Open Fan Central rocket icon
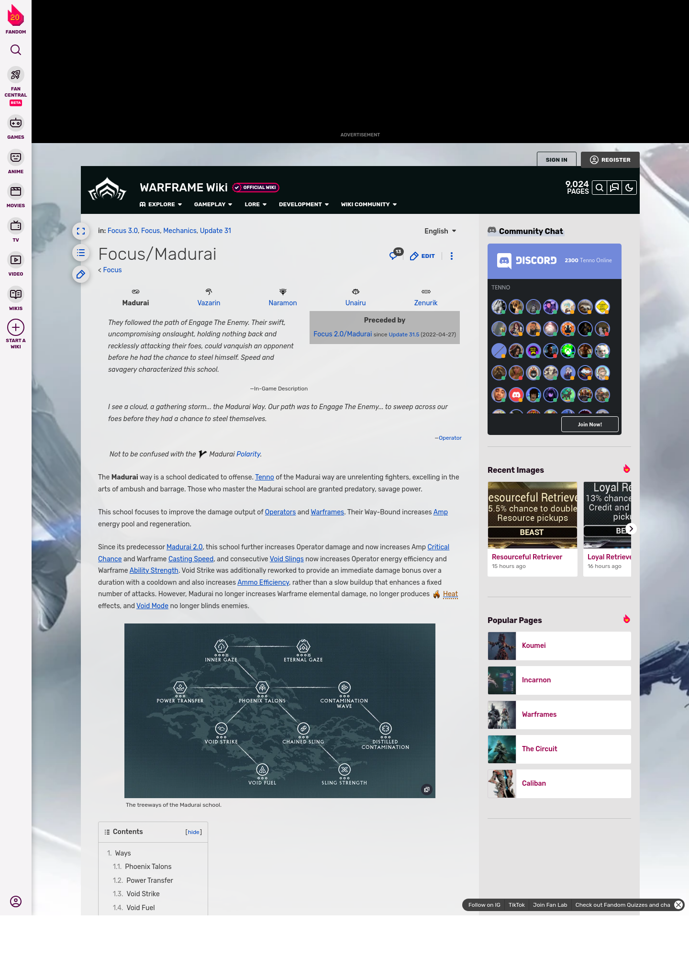689x957 pixels. point(16,75)
